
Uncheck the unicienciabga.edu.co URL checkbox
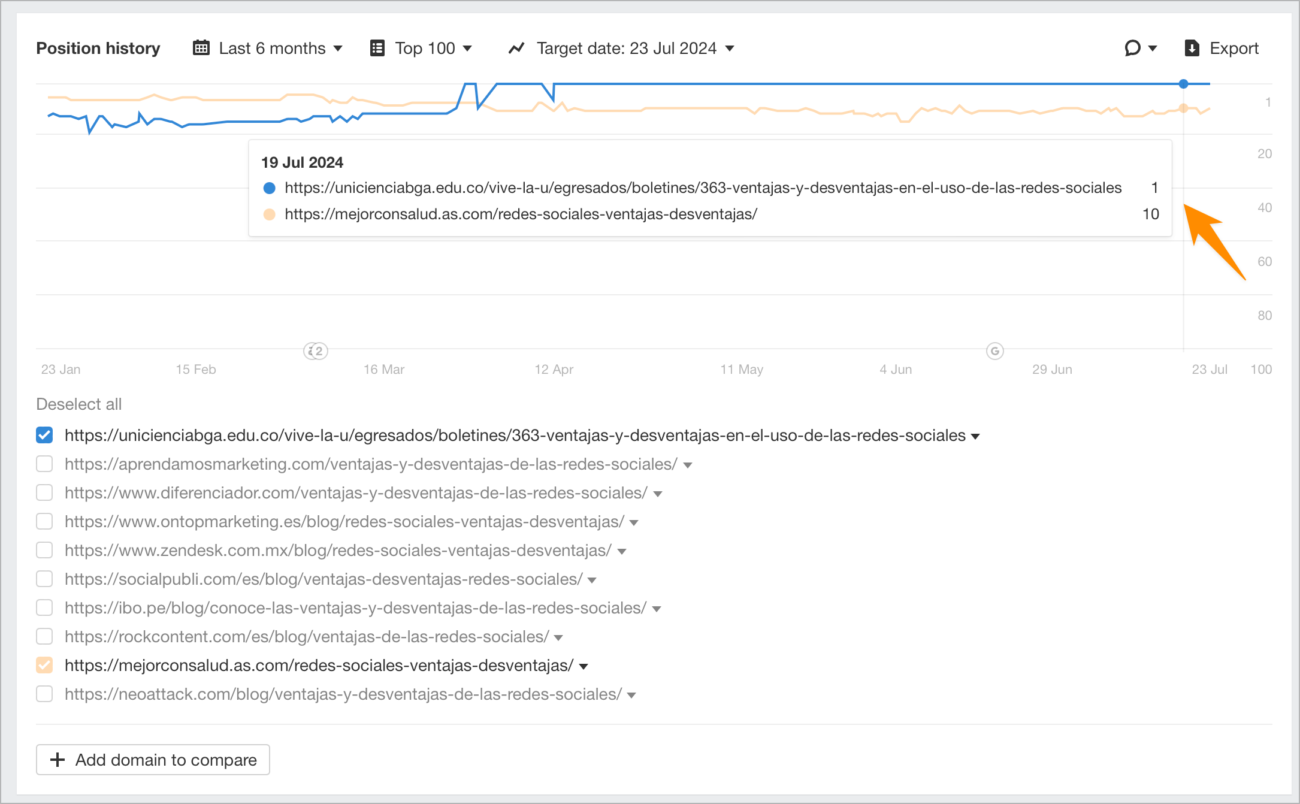44,435
